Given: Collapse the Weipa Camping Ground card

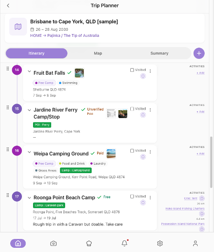Looking at the screenshot, I should 29,152.
